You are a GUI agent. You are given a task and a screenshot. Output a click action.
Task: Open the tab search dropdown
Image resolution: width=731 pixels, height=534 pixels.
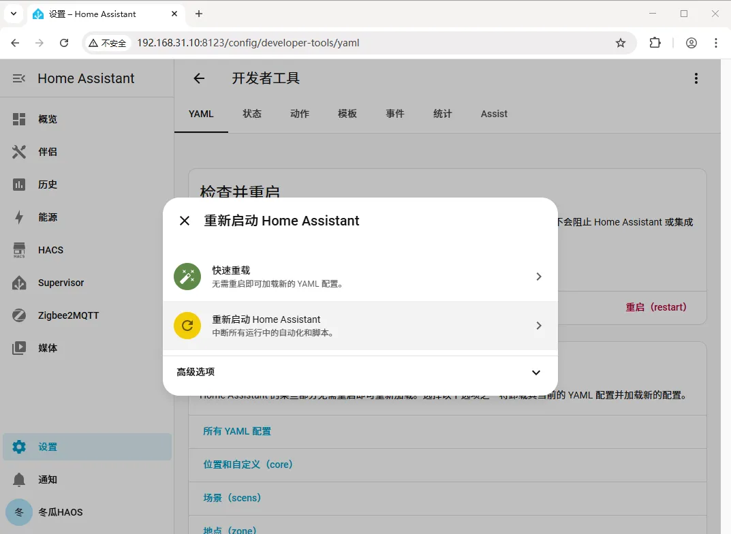click(14, 14)
